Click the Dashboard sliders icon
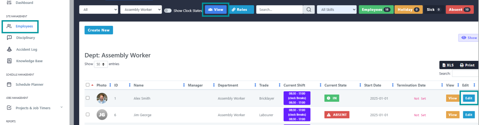The width and height of the screenshot is (479, 125). coord(9,3)
